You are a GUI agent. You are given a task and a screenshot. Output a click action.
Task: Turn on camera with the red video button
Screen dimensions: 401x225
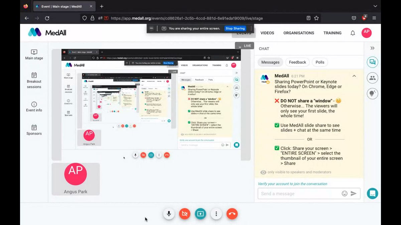coord(184,214)
